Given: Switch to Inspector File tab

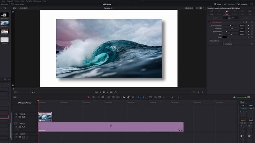Looking at the screenshot, I should point(249,12).
